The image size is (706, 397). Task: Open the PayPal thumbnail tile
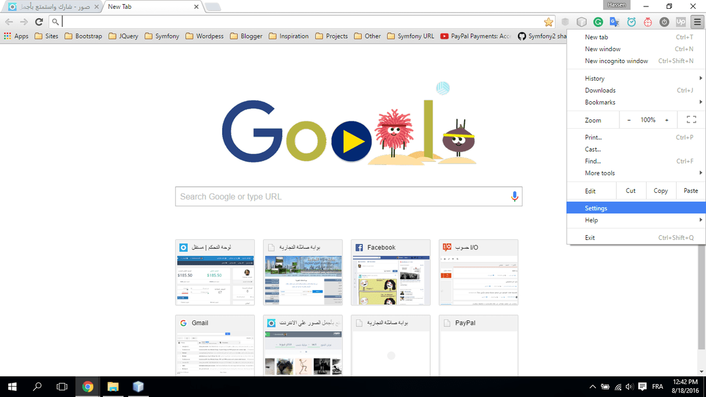[478, 346]
